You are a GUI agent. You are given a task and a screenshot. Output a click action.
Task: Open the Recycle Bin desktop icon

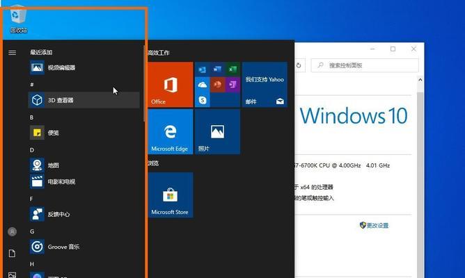coord(18,19)
